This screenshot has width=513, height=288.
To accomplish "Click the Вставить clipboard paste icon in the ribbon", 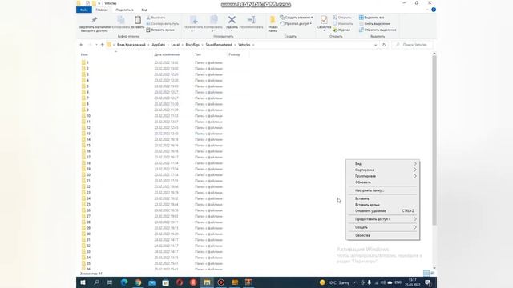I will [138, 20].
